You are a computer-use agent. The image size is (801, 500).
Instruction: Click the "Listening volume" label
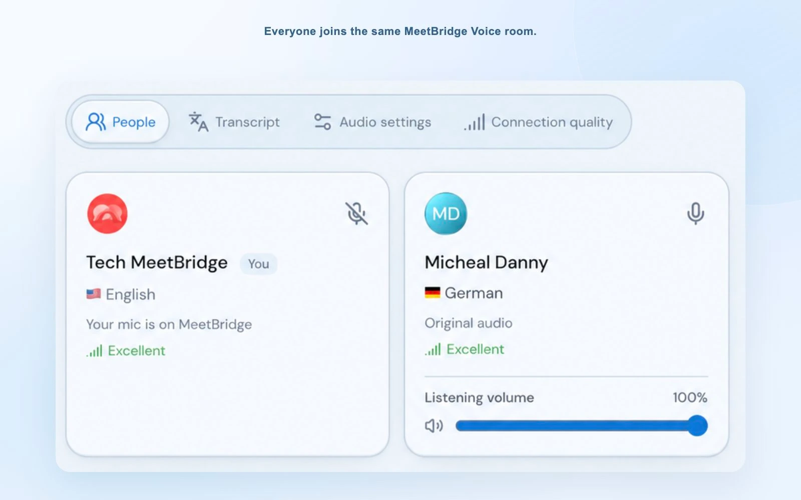coord(479,397)
